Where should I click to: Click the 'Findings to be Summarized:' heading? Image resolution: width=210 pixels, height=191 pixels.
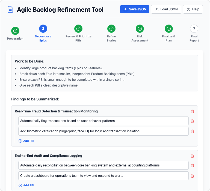tap(35, 99)
